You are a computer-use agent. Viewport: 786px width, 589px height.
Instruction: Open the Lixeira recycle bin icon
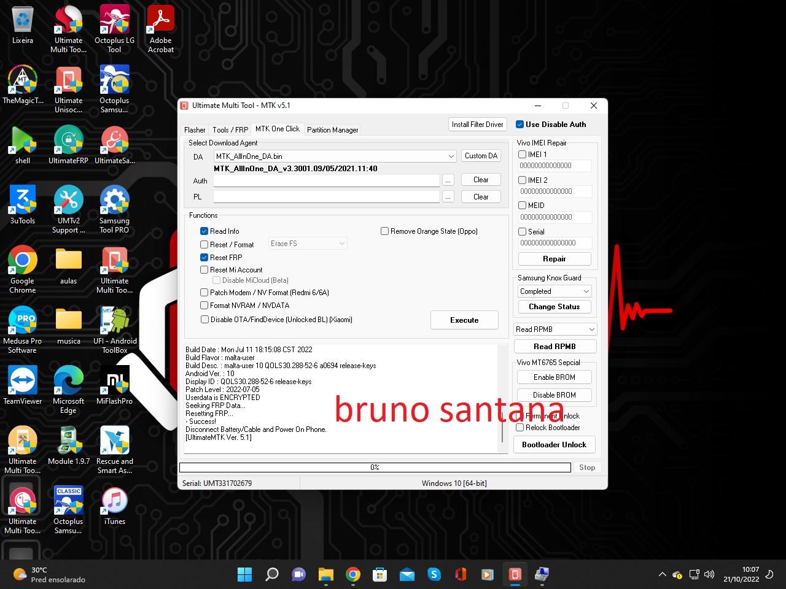click(23, 26)
